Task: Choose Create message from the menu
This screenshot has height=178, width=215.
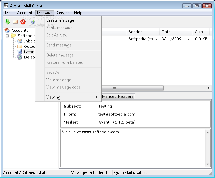Action: pos(68,20)
